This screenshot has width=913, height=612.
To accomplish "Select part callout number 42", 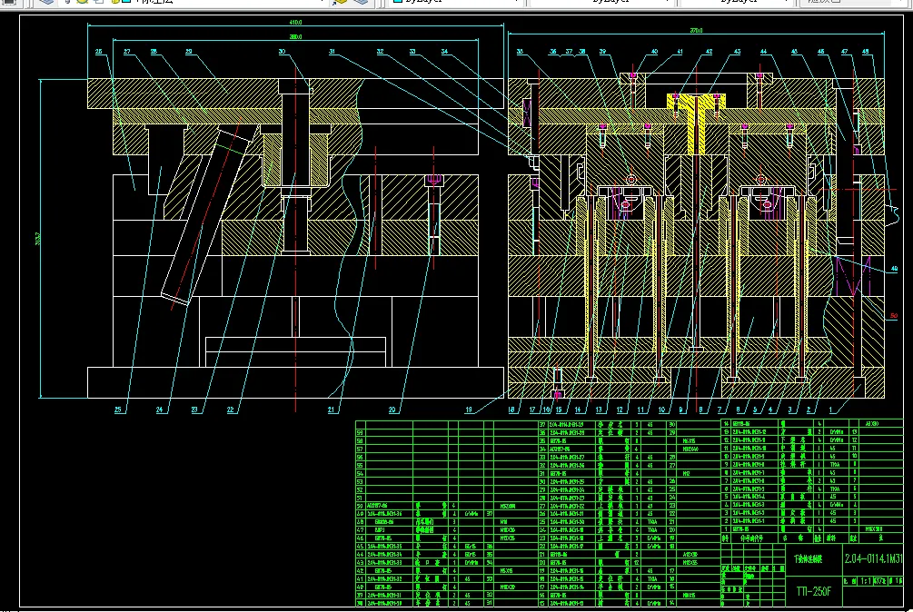I will point(709,52).
